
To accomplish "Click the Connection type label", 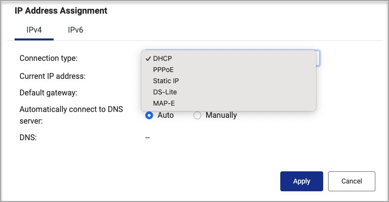I will (x=49, y=58).
